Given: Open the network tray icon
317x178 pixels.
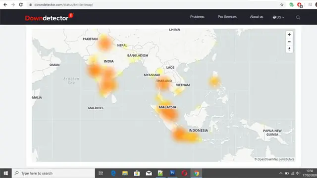Looking at the screenshot, I should pyautogui.click(x=293, y=173).
